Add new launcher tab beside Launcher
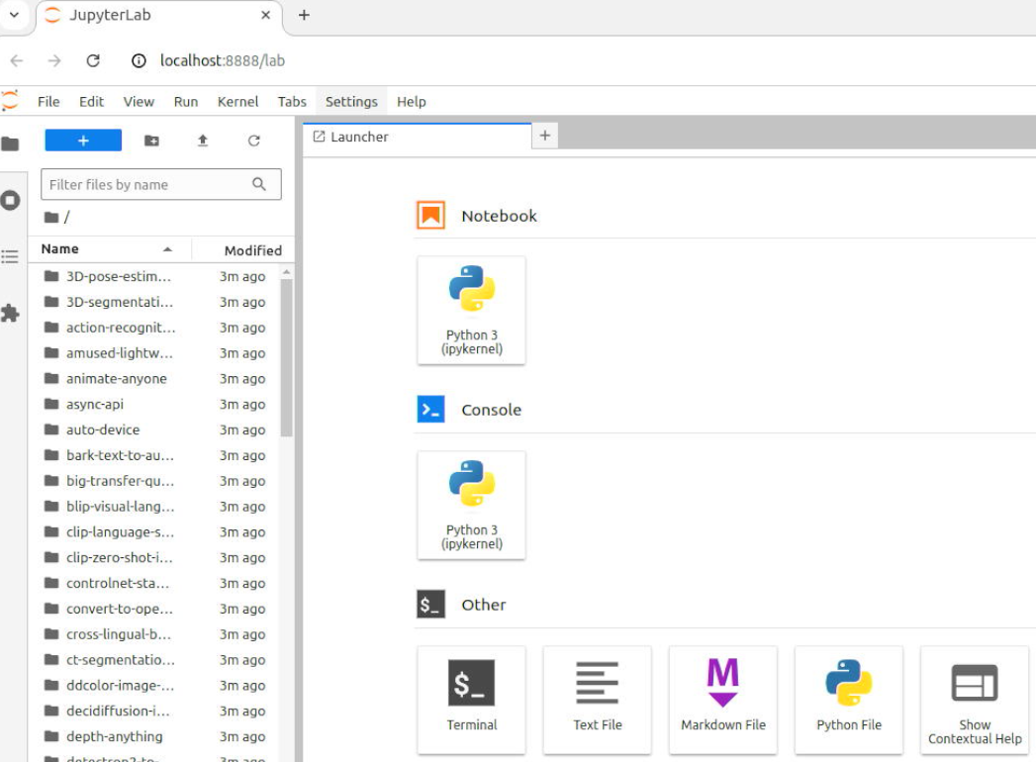Screen dimensions: 1036x762 pos(545,136)
